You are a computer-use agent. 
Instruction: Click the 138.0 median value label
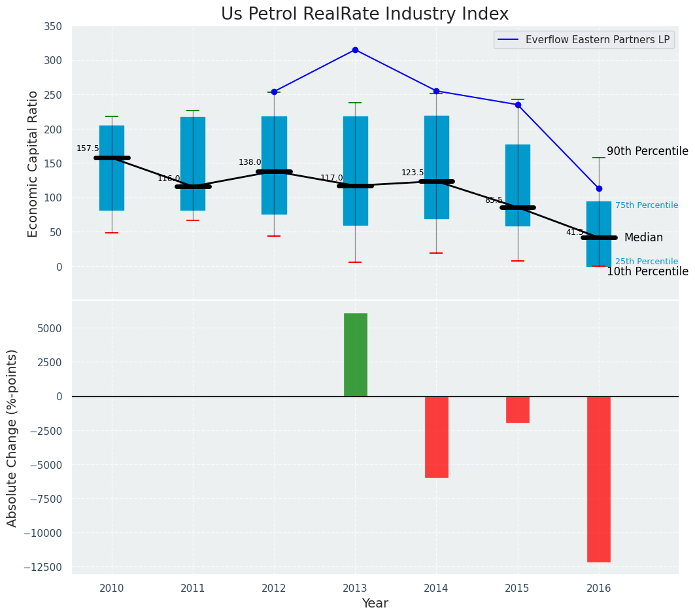coord(250,162)
